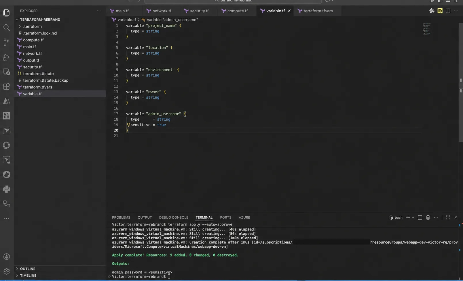Split the editor to the right
463x281 pixels.
[448, 11]
